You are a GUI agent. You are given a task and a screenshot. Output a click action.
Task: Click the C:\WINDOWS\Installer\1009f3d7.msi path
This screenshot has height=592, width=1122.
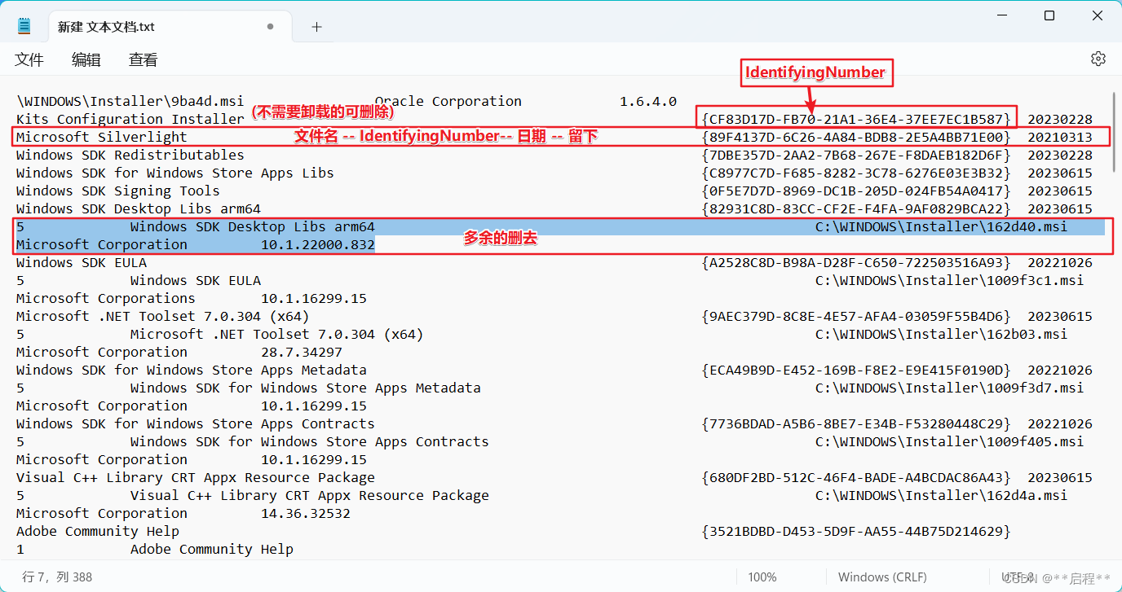tap(950, 388)
